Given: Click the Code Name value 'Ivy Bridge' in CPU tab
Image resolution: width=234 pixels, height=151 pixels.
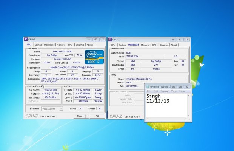Looking at the screenshot, I should (x=52, y=55).
